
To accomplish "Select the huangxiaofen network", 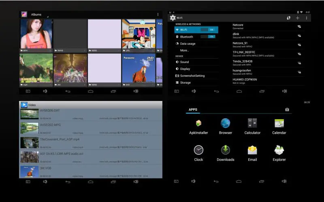I will click(x=268, y=72).
